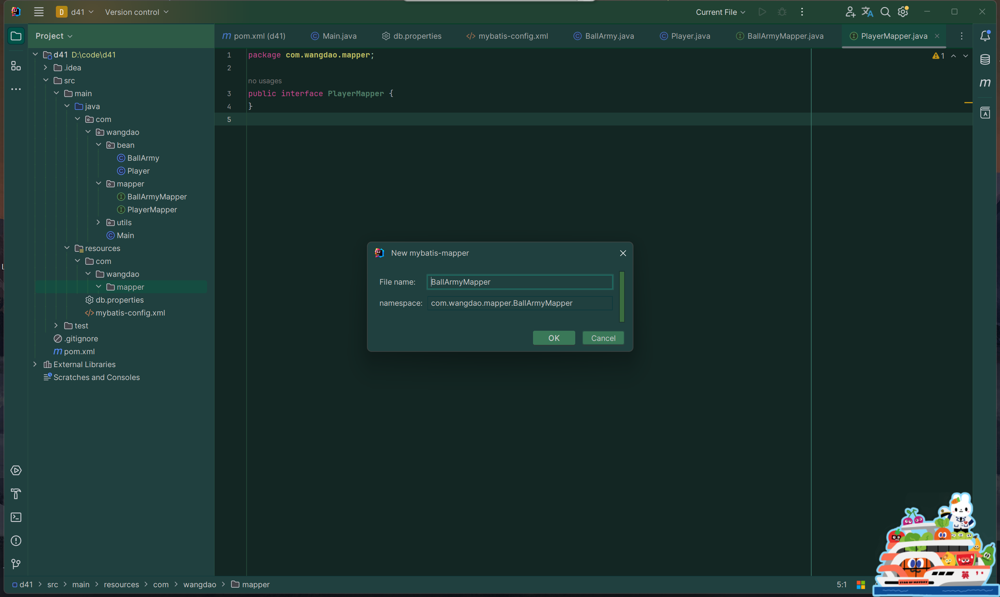Screen dimensions: 1000x597
Task: Expand the utils package node
Action: coord(98,222)
